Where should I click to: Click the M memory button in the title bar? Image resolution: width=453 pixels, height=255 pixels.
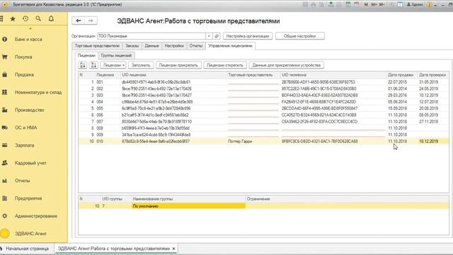pos(366,4)
